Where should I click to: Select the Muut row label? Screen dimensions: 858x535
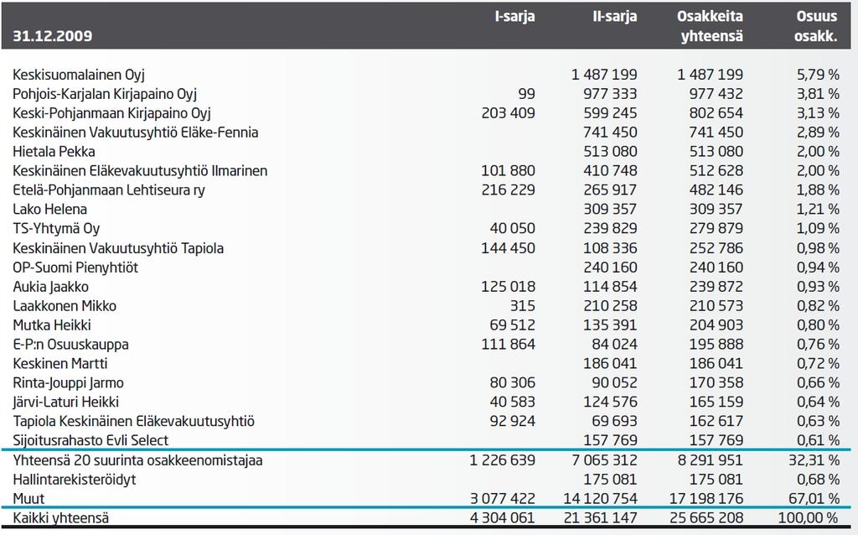28,499
